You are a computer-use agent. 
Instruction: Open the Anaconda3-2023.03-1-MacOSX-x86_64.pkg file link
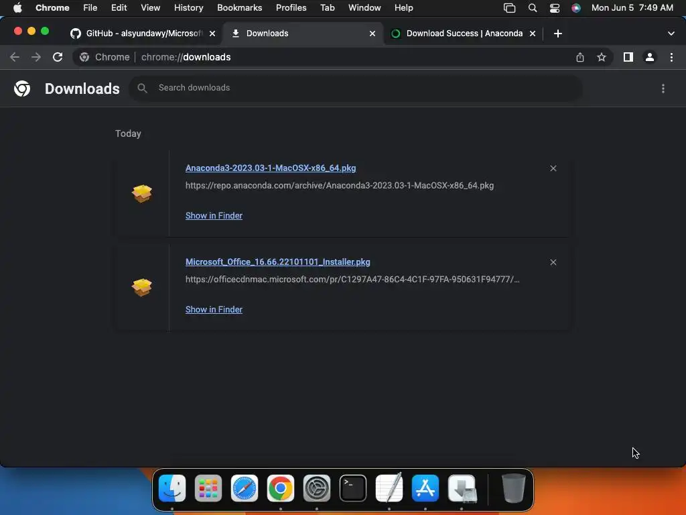pyautogui.click(x=271, y=168)
